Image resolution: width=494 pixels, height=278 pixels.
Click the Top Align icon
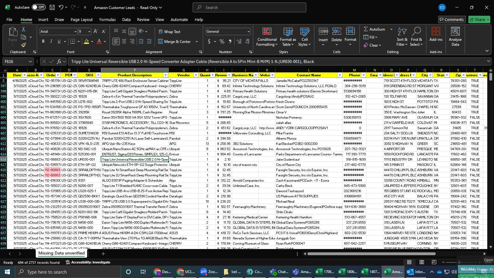click(116, 32)
